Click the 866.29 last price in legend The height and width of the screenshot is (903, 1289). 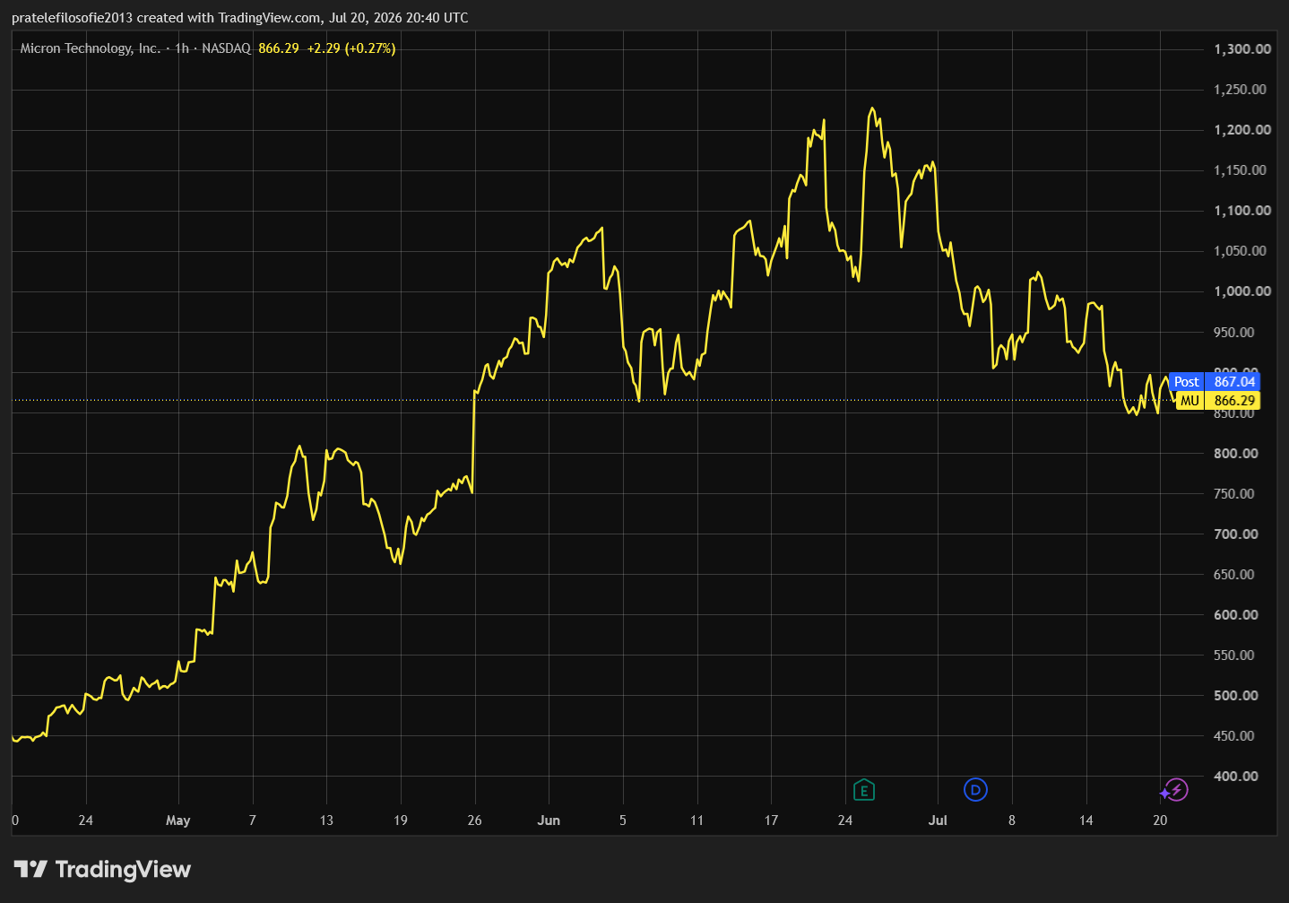point(278,48)
